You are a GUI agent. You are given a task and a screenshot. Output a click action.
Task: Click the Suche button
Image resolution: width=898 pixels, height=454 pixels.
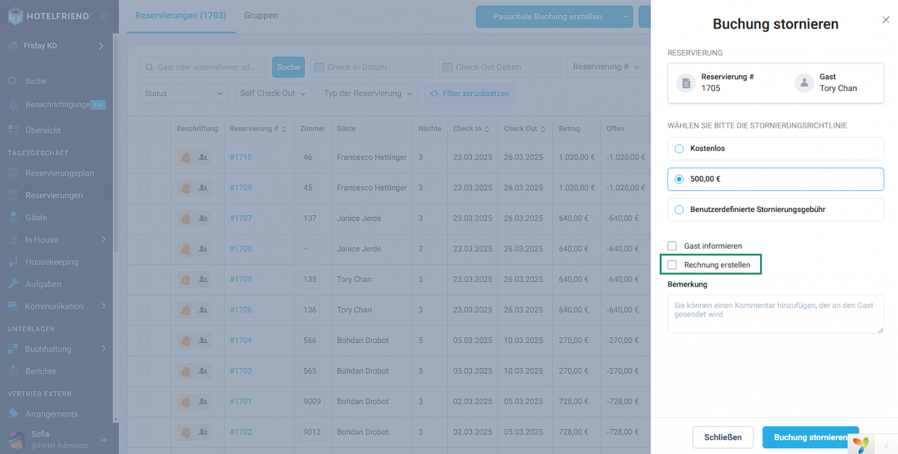[288, 67]
